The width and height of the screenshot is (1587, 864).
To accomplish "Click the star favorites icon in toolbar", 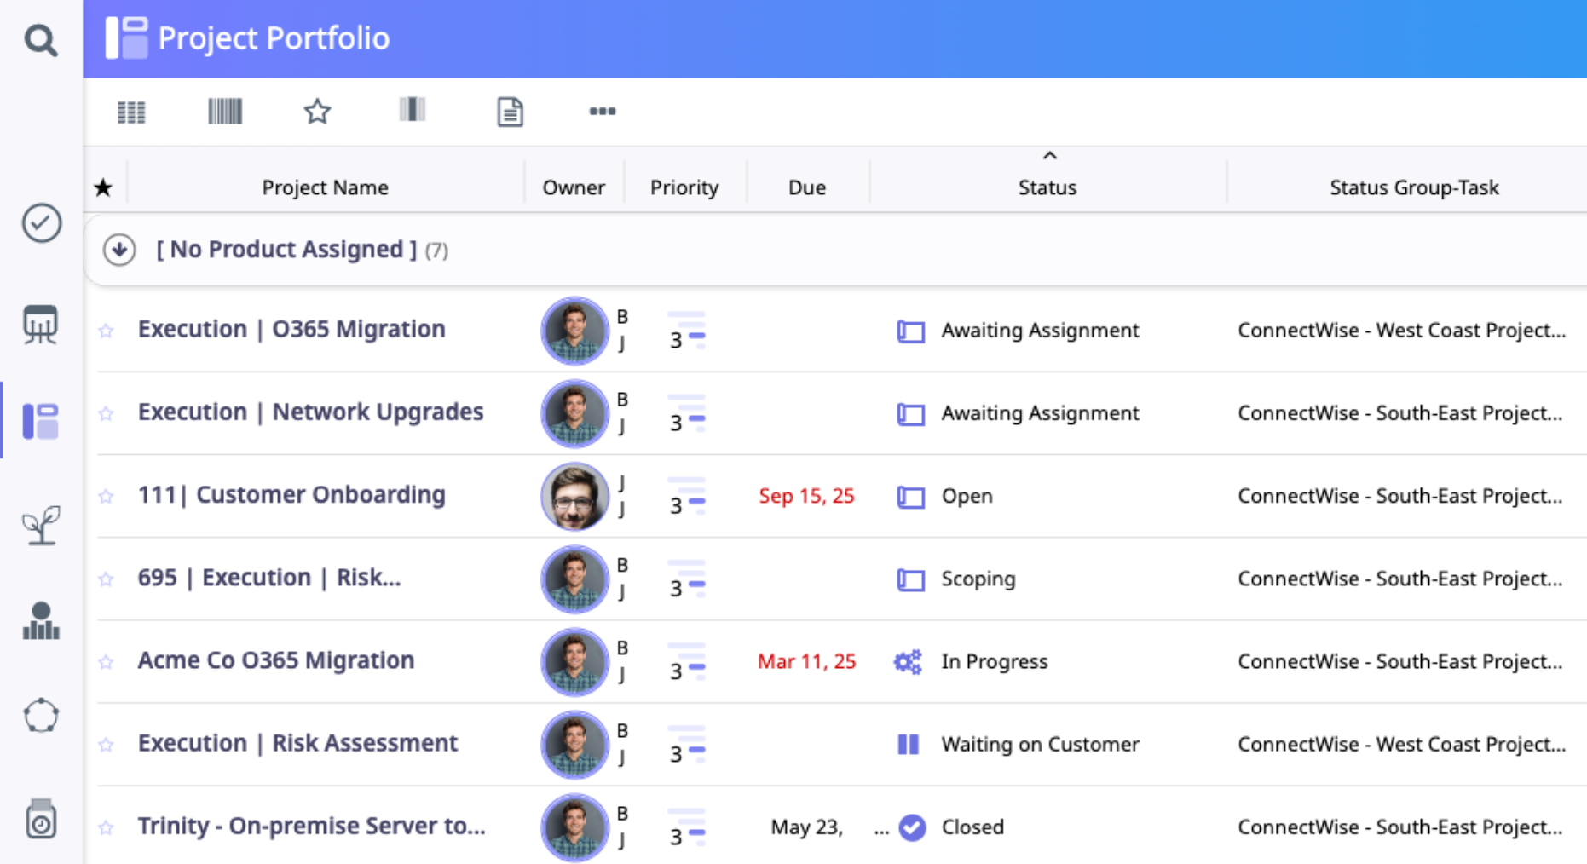I will pos(317,112).
